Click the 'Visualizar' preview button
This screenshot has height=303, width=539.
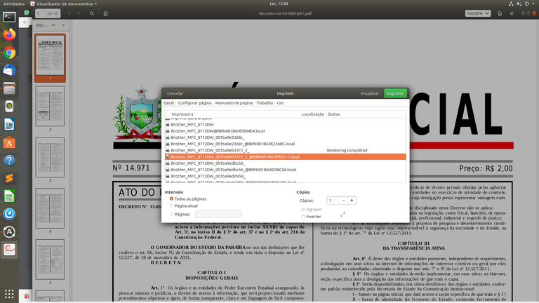pos(370,93)
